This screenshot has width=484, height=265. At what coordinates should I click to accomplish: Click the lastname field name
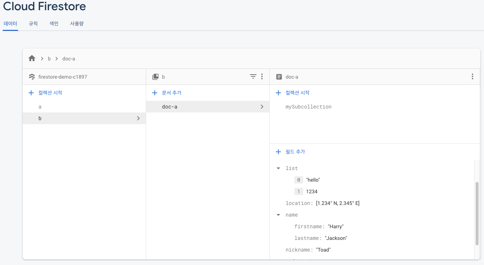click(x=308, y=238)
